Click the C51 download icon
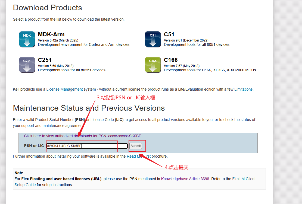This screenshot has width=302, height=204. pyautogui.click(x=153, y=39)
